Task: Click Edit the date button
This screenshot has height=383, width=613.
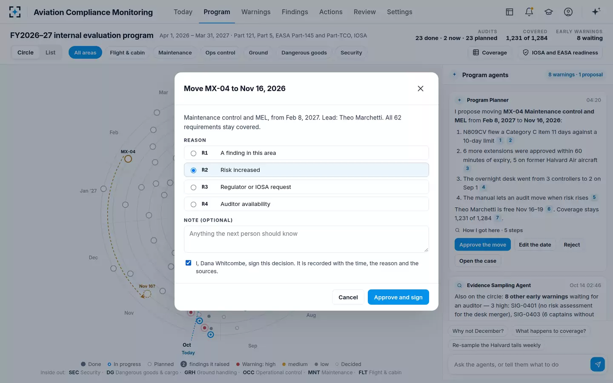Action: pyautogui.click(x=535, y=245)
